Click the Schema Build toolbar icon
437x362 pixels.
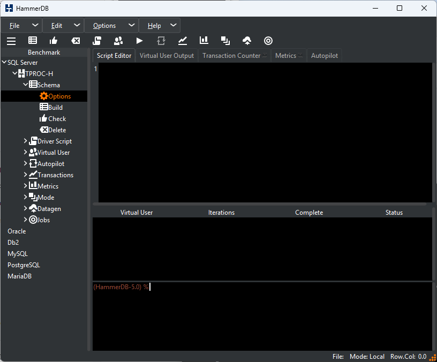tap(33, 41)
